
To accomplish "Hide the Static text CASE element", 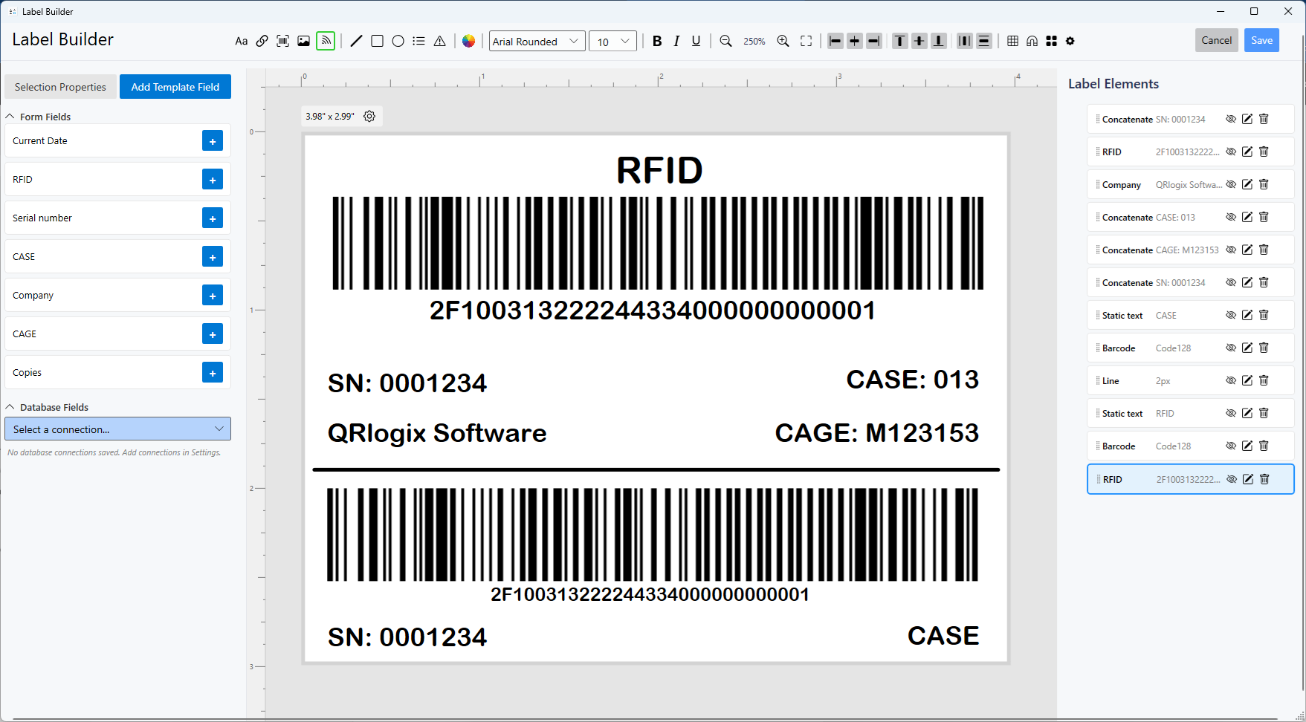I will pos(1231,315).
